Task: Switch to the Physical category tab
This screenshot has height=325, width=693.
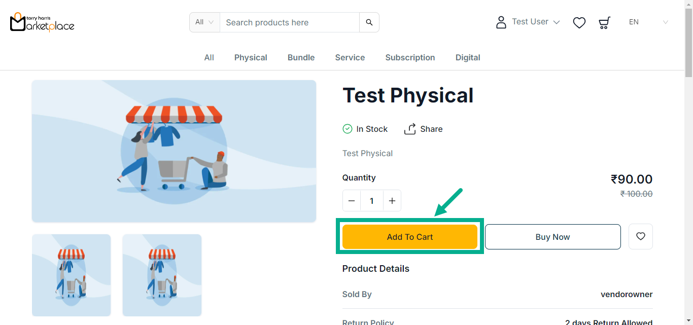Action: 251,58
